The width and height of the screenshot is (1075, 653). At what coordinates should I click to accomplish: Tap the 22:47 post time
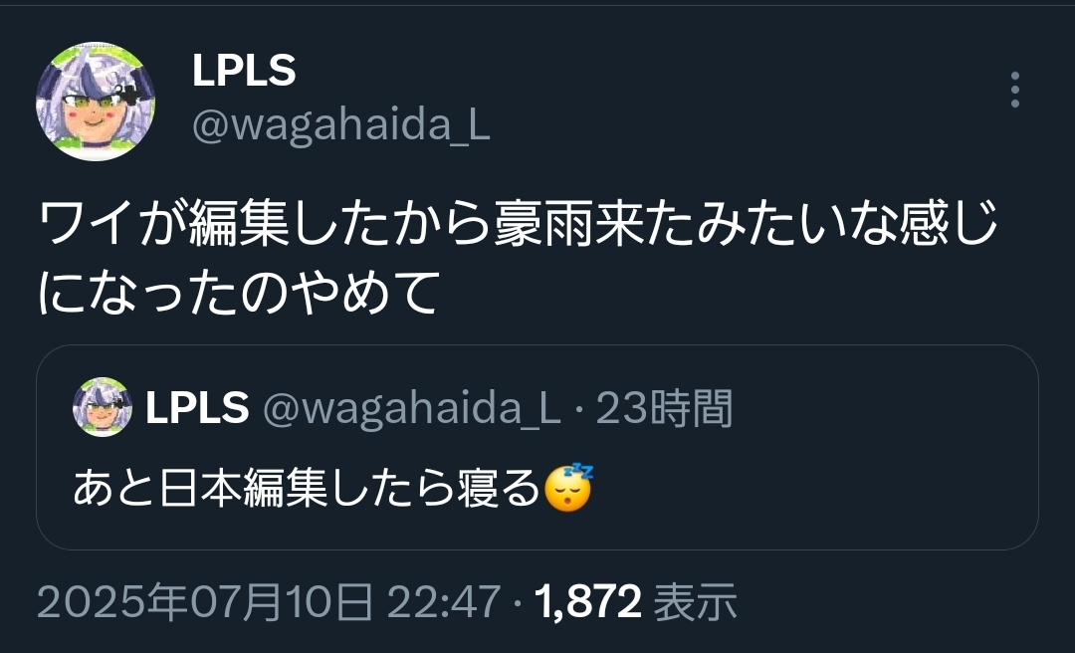444,602
